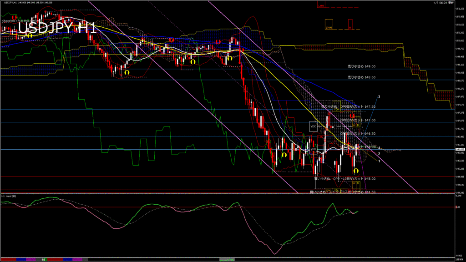
Task: Click the current price tag 146.008 on axis
Action: tap(459, 149)
